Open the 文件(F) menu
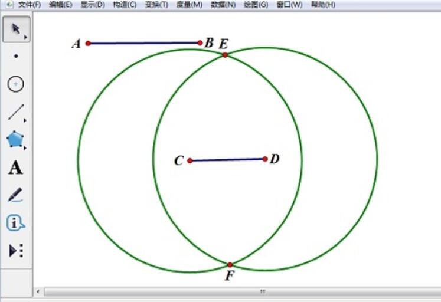The width and height of the screenshot is (441, 302). point(30,5)
